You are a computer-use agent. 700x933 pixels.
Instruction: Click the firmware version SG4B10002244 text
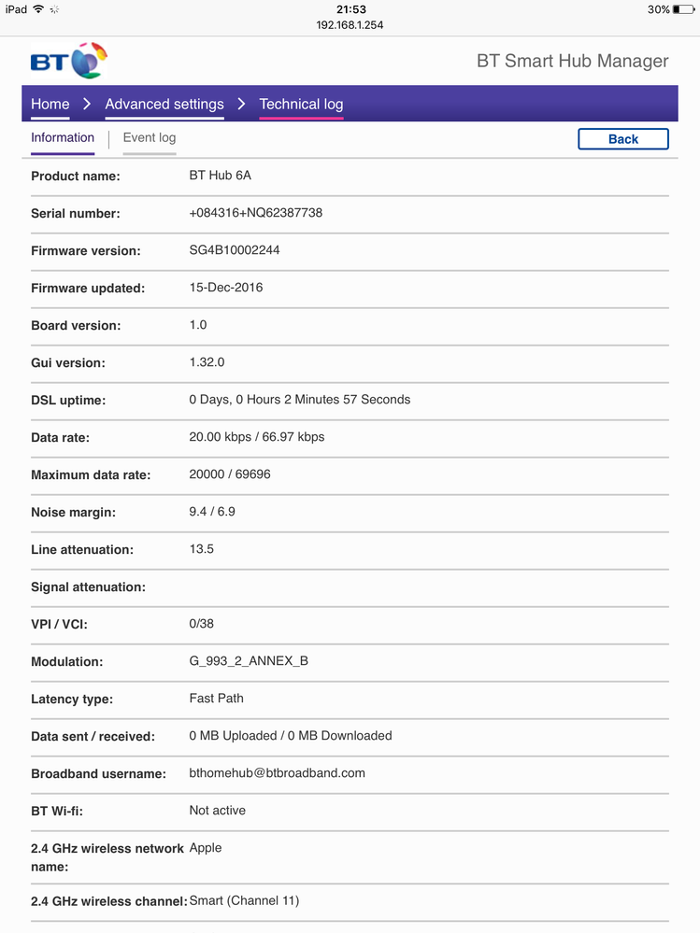[235, 250]
